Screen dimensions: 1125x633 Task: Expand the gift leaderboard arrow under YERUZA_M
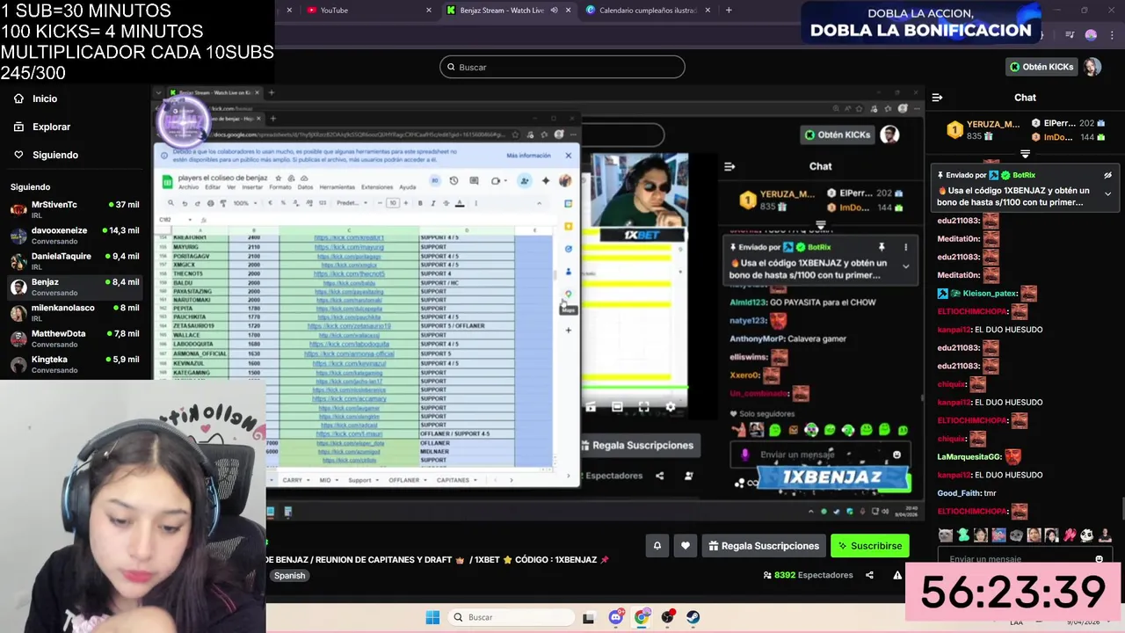1025,155
